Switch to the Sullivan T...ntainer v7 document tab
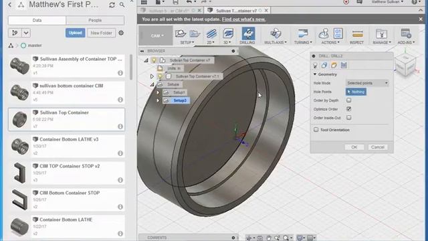428x241 pixels. (x=236, y=11)
